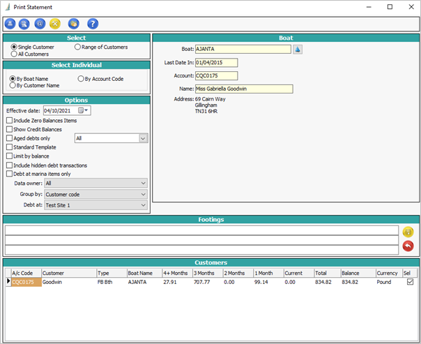
Task: Click the first Footings text line
Action: (x=201, y=230)
